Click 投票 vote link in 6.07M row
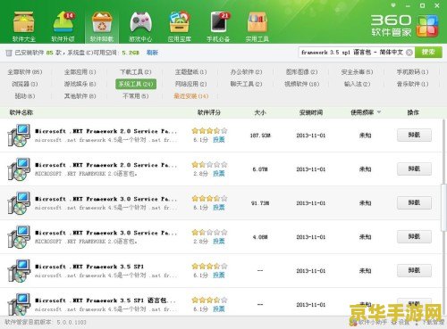 (219, 174)
